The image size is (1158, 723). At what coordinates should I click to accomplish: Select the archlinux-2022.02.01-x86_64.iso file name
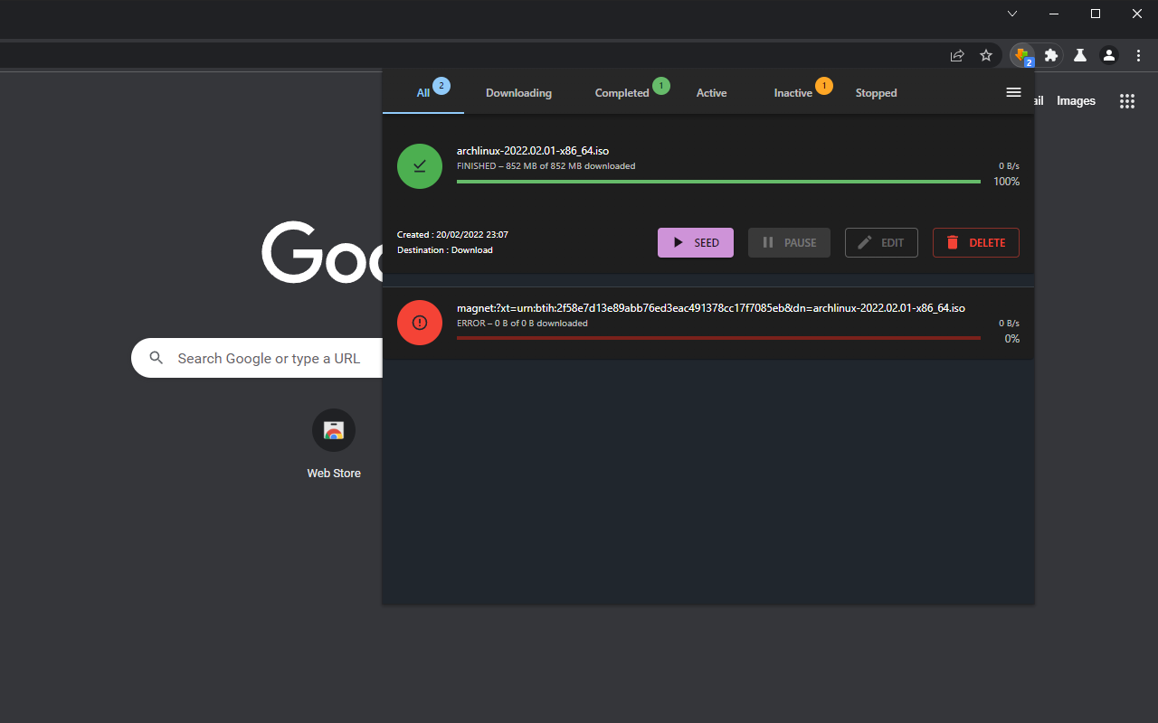pyautogui.click(x=533, y=151)
